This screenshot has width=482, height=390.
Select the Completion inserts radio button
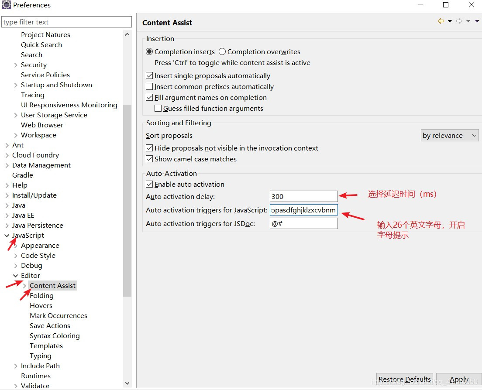click(x=149, y=51)
